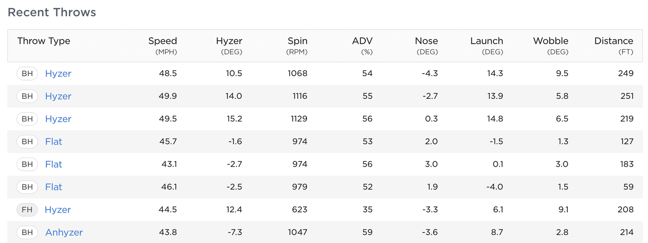Open the forehand Hyzer throw link
Image resolution: width=648 pixels, height=243 pixels.
pyautogui.click(x=58, y=209)
